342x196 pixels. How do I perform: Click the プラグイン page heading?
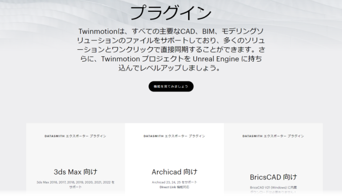pyautogui.click(x=171, y=12)
